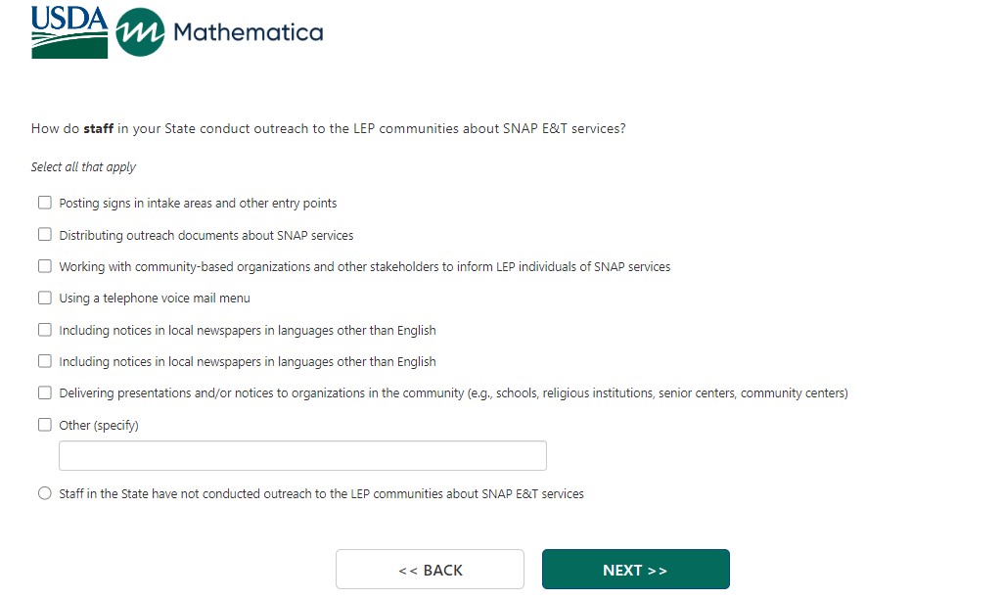The width and height of the screenshot is (1003, 599).
Task: Tick the 'Delivering presentations and/or notices' checkbox
Action: [44, 392]
